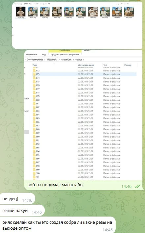Go to caruselGen in breadcrumb
Viewport: 145px width, 233px height.
click(66, 60)
